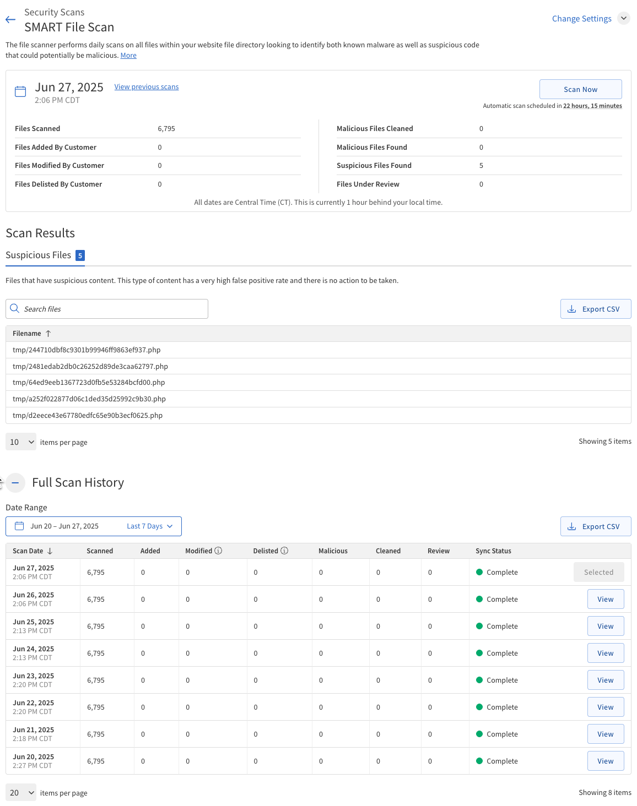637x806 pixels.
Task: View the Jun 23, 2025 scan
Action: pos(606,680)
